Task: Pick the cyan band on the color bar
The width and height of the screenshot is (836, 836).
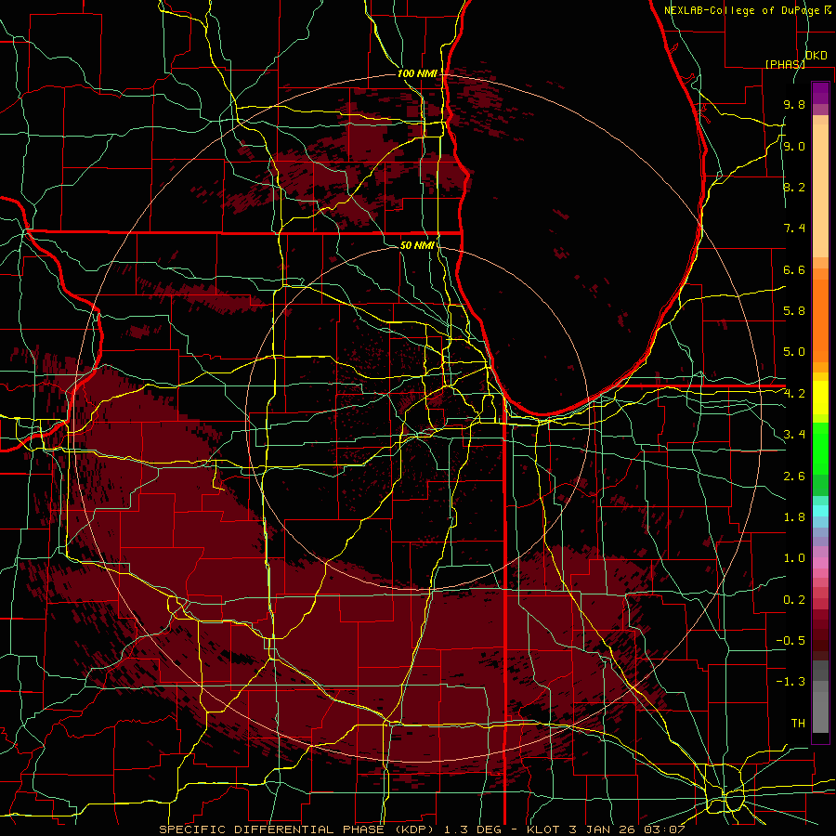Action: 820,511
